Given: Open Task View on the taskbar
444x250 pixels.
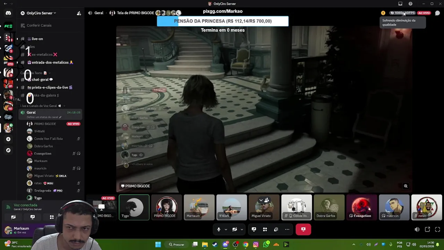Looking at the screenshot, I should [x=195, y=244].
